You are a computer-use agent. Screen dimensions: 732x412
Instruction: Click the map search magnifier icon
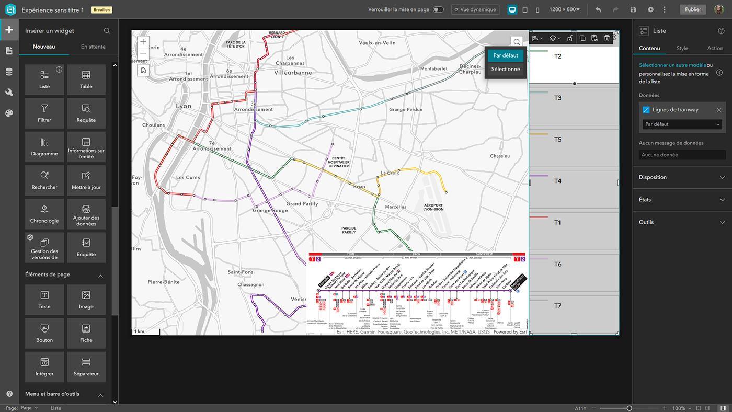517,42
